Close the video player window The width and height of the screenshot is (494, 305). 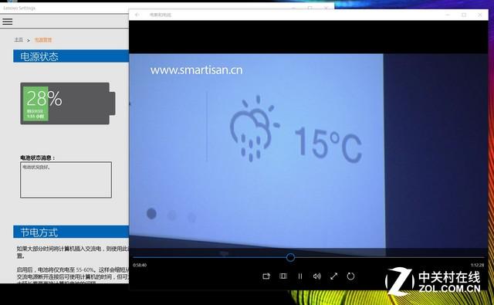click(x=480, y=15)
